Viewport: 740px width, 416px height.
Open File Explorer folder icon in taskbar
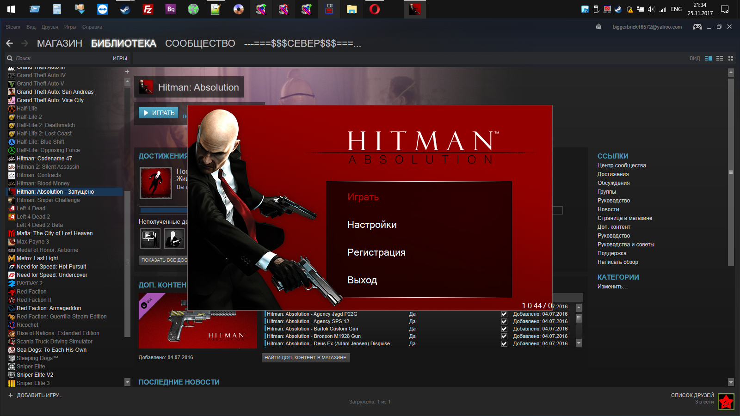352,9
